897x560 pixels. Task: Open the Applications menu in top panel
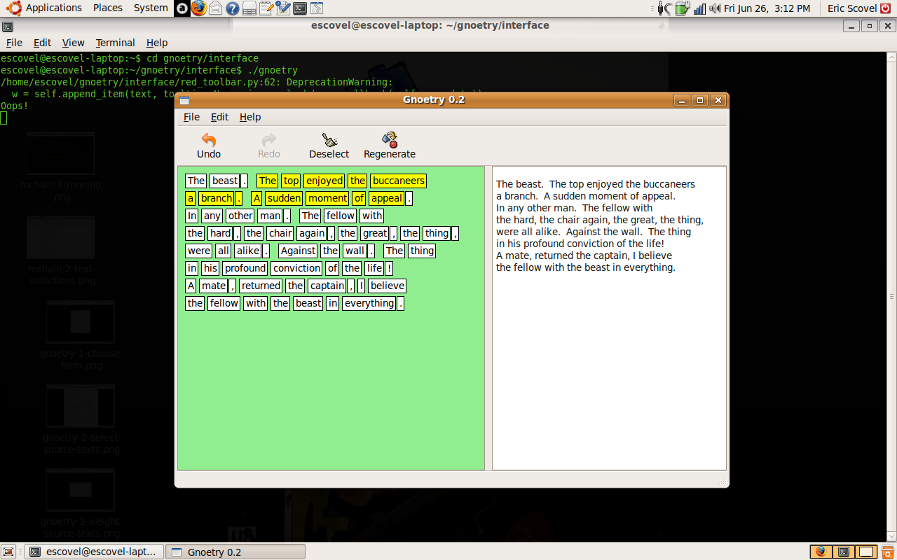click(53, 8)
